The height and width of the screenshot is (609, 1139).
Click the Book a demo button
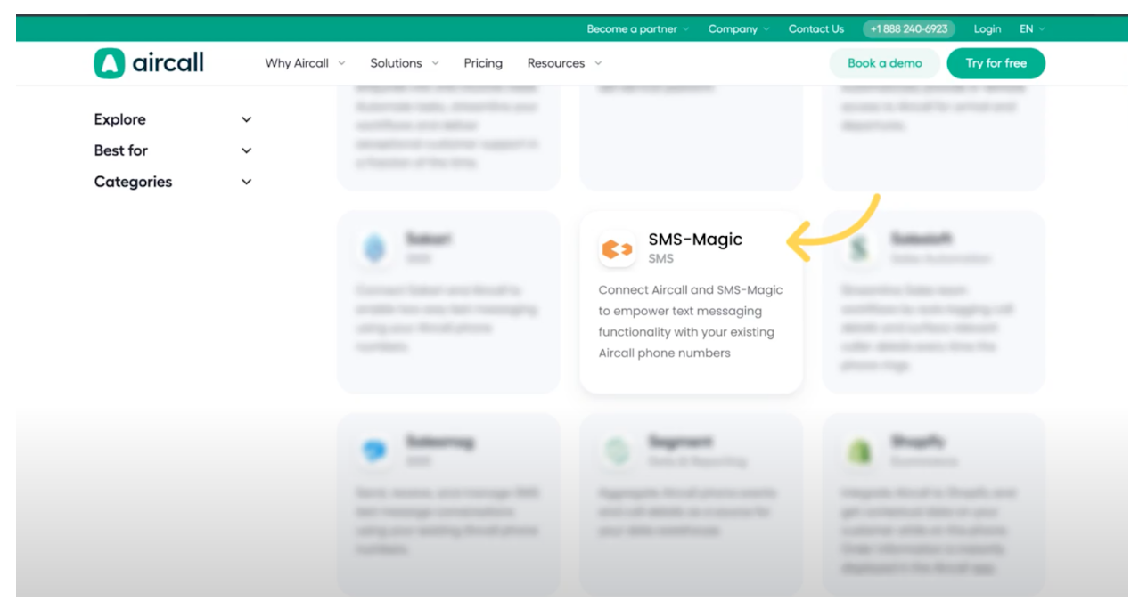point(884,63)
